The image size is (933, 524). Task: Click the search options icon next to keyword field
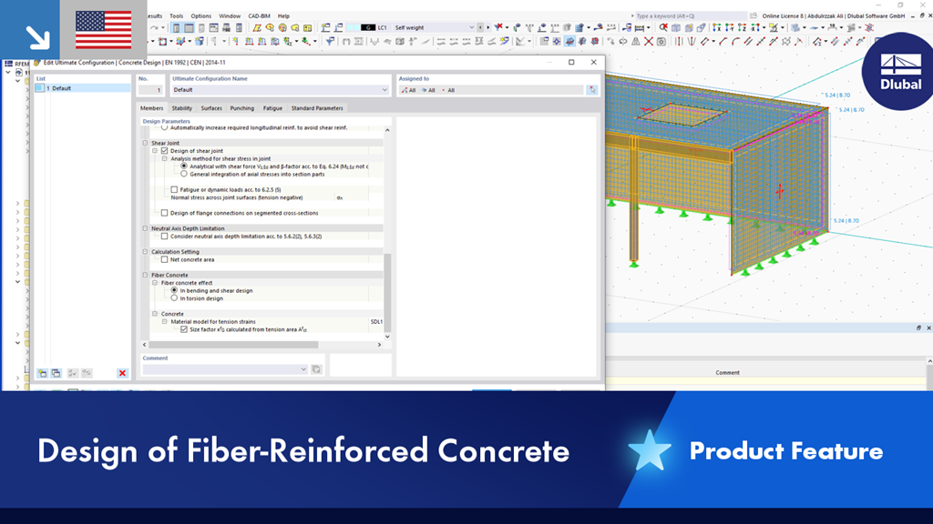[x=754, y=16]
